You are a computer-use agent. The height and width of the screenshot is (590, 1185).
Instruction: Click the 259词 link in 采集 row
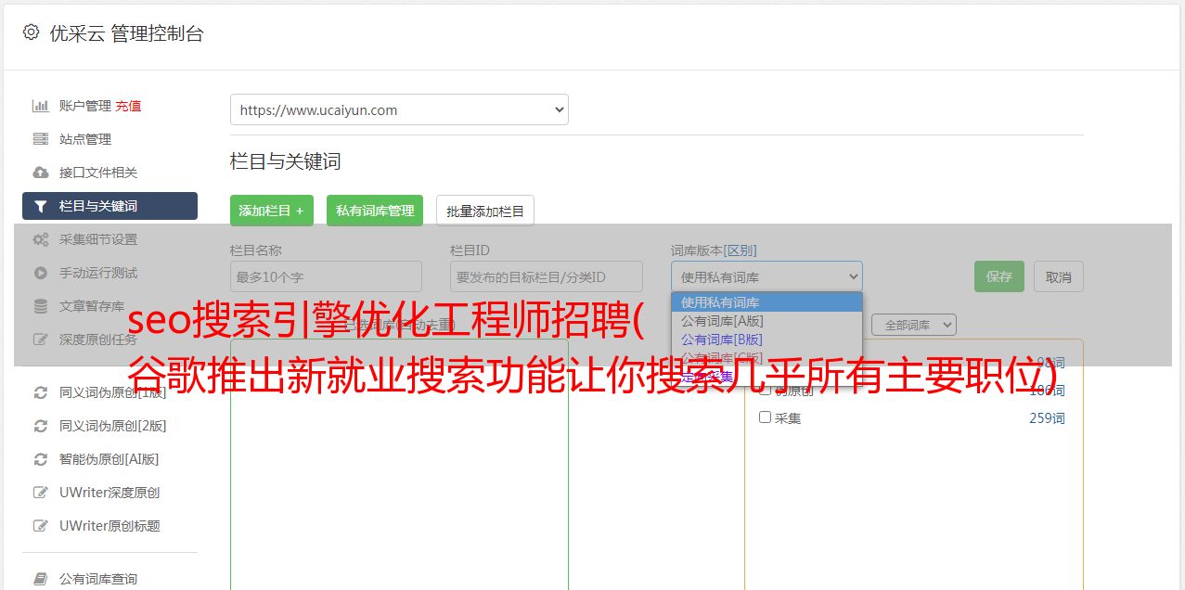tap(1047, 418)
